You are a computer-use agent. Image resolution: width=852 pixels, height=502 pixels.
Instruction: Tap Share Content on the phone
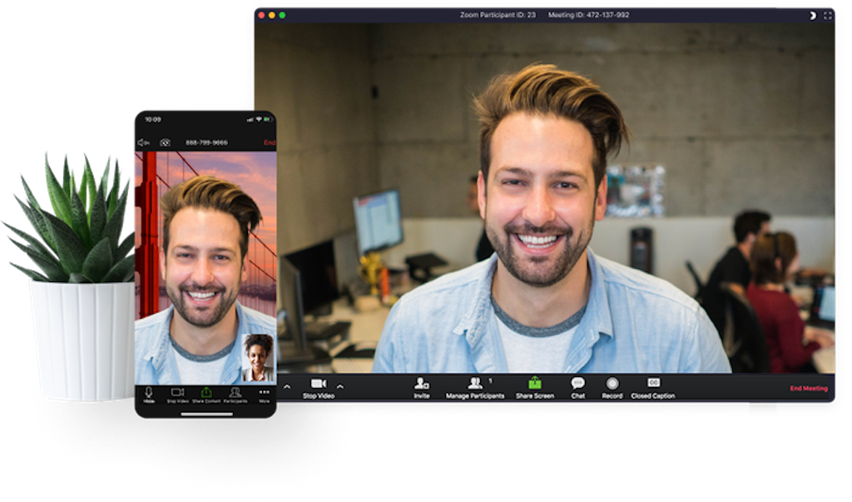click(206, 394)
